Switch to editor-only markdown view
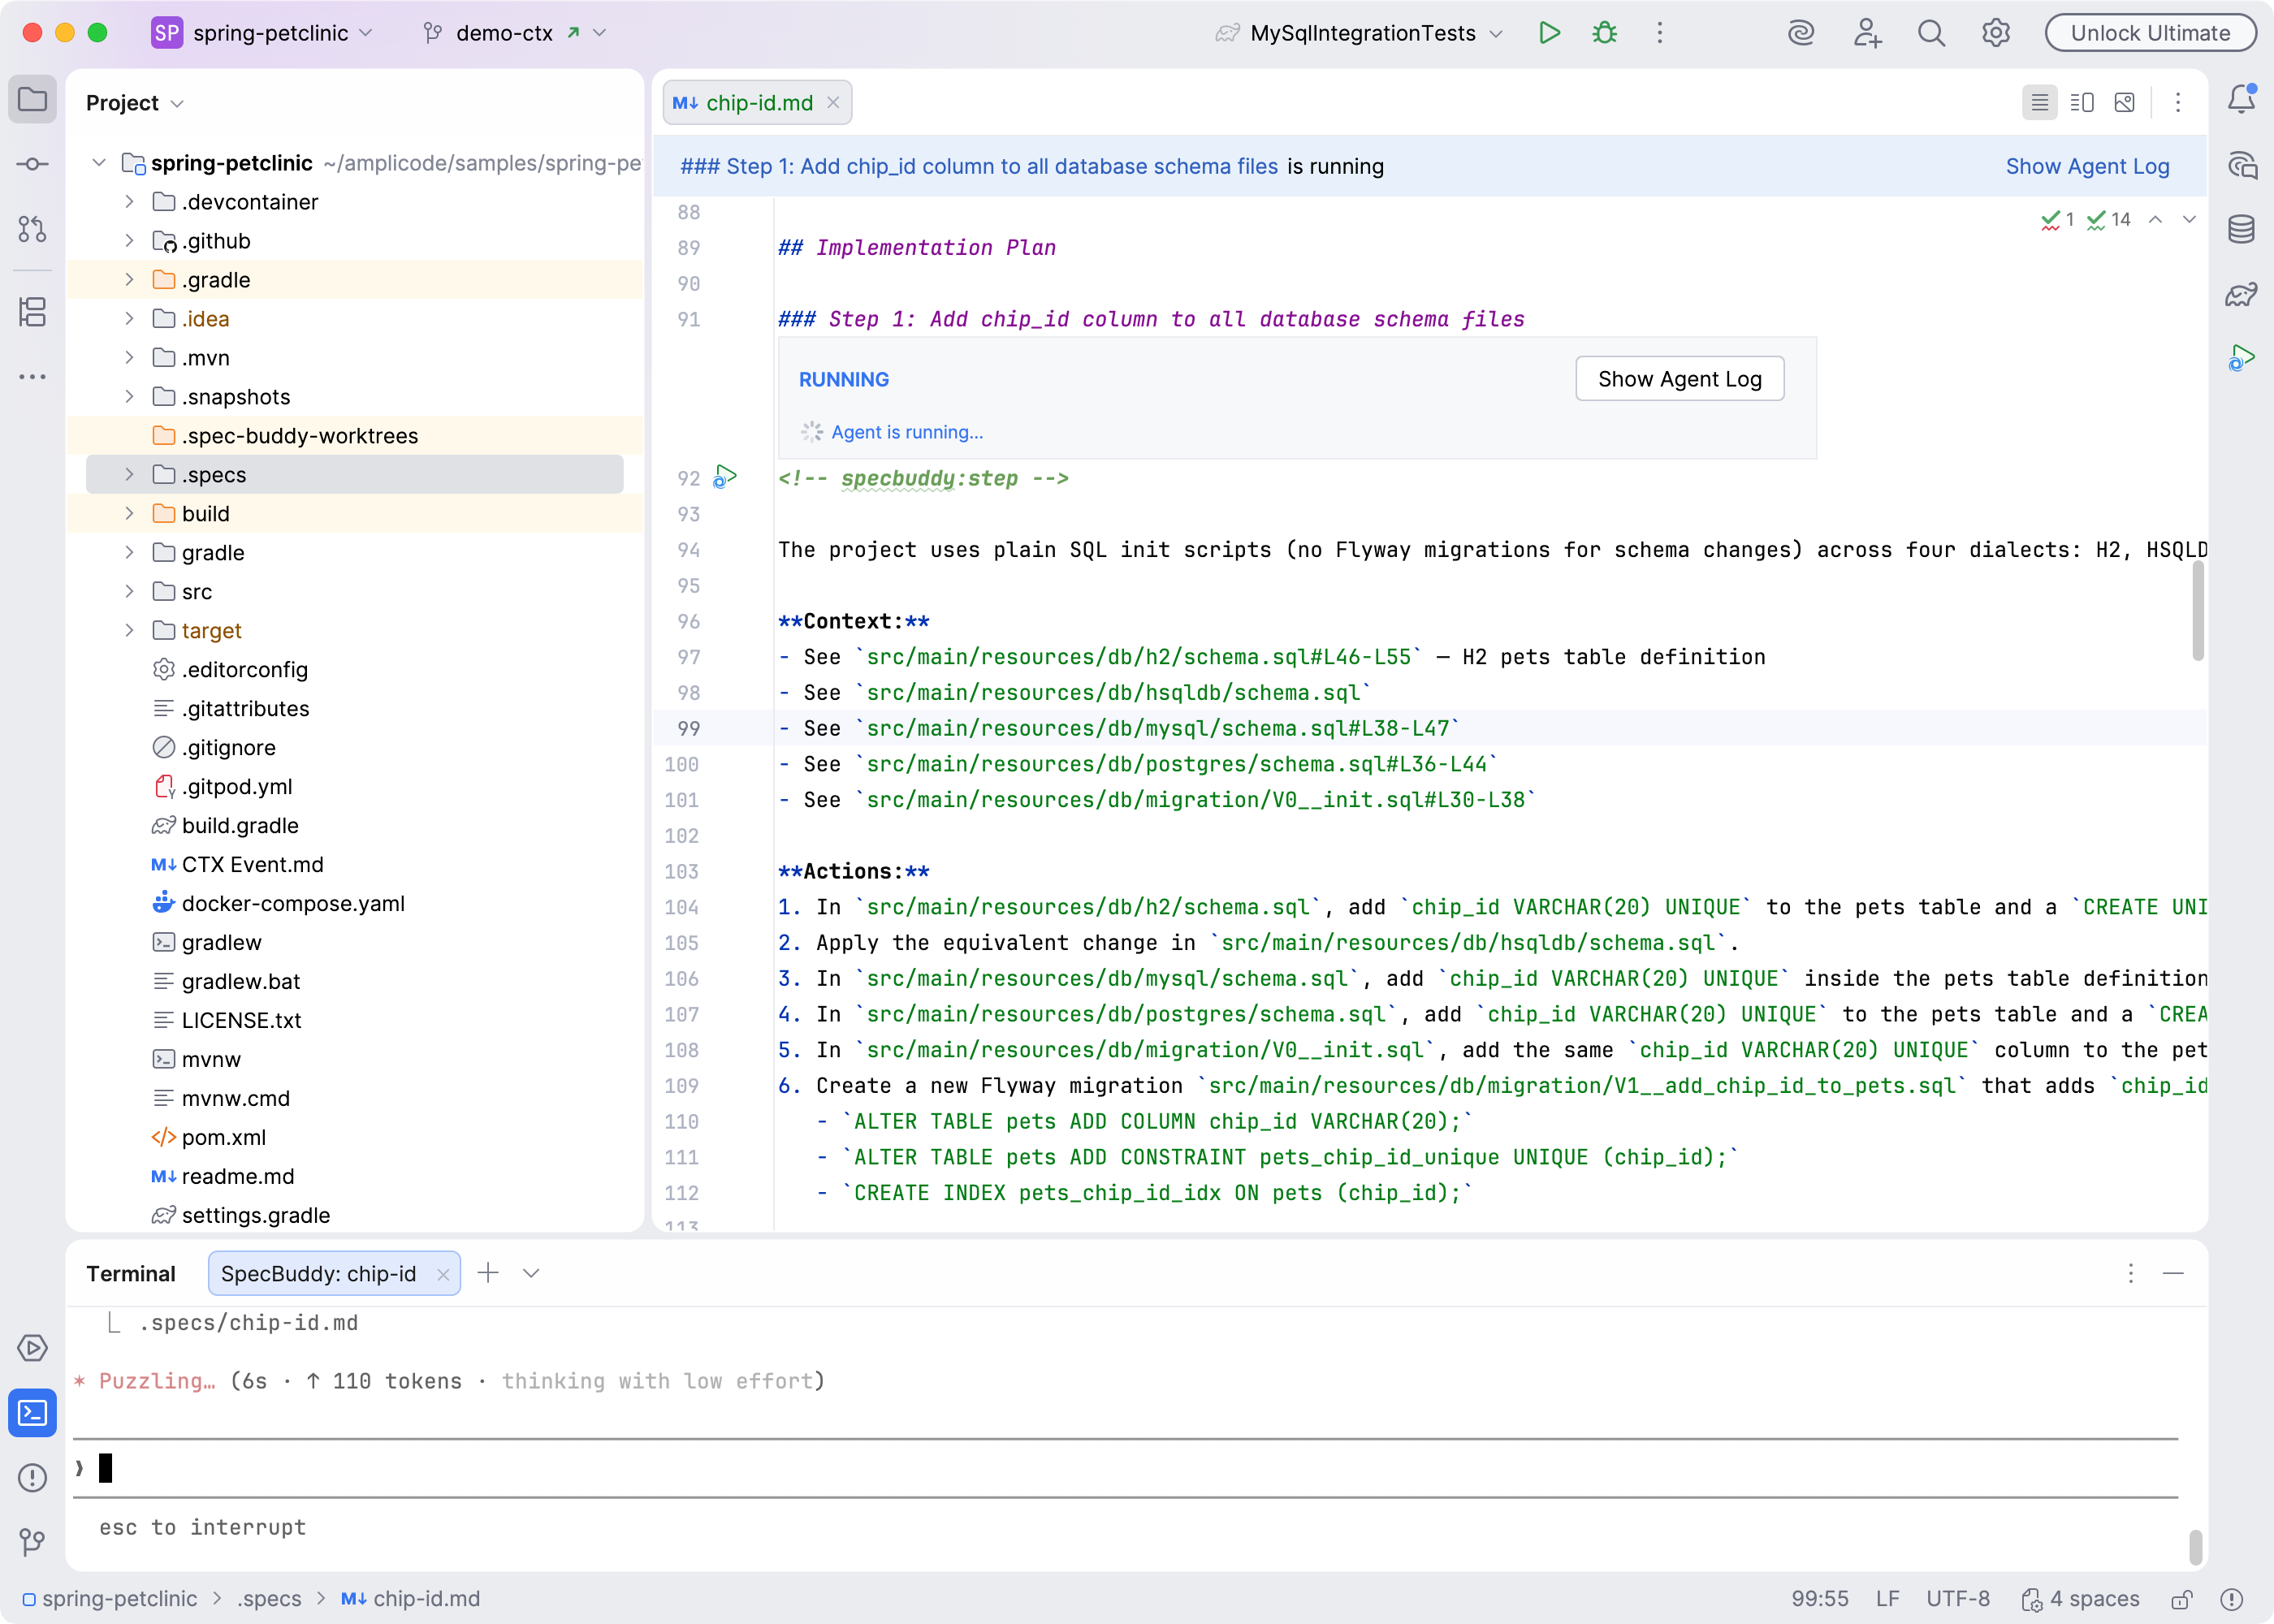The height and width of the screenshot is (1624, 2274). pyautogui.click(x=2039, y=103)
